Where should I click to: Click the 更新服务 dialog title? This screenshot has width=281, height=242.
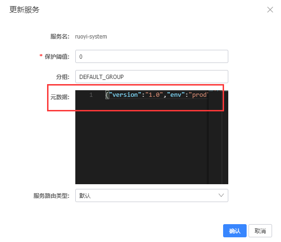[x=24, y=10]
